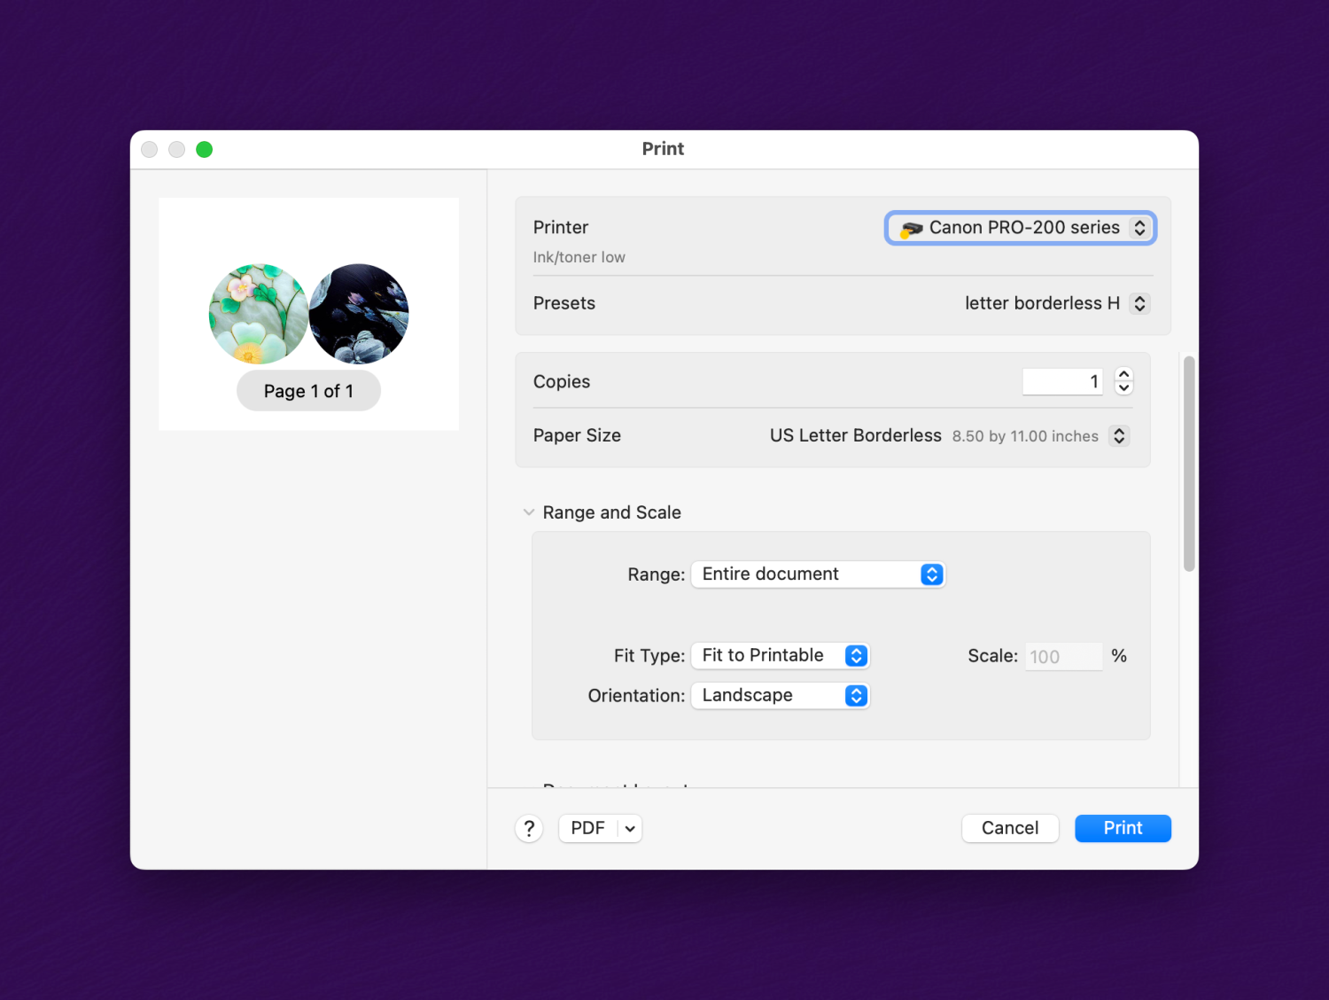1329x1000 pixels.
Task: Open the Fit Type dropdown
Action: click(781, 656)
